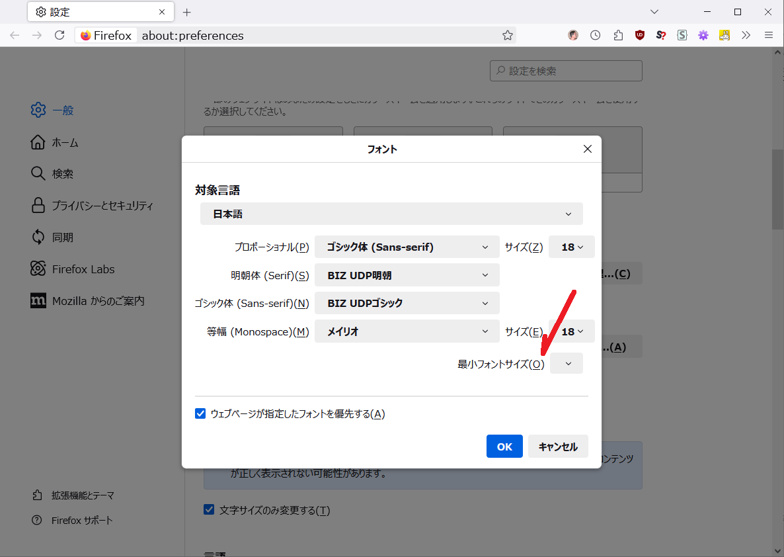Screen dimensions: 784x557
Task: Open the 対象言語 dropdown showing 日本語
Action: coord(391,214)
